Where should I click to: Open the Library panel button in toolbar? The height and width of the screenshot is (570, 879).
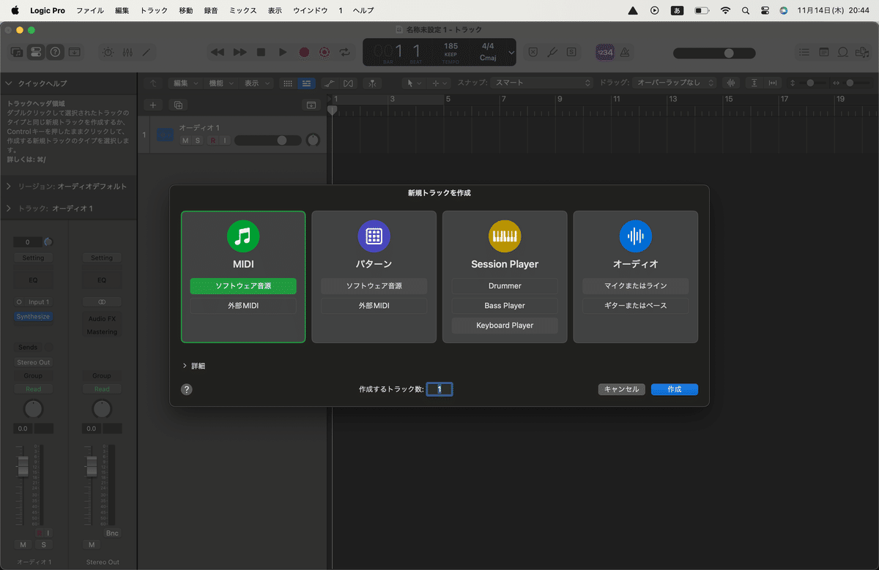(16, 52)
